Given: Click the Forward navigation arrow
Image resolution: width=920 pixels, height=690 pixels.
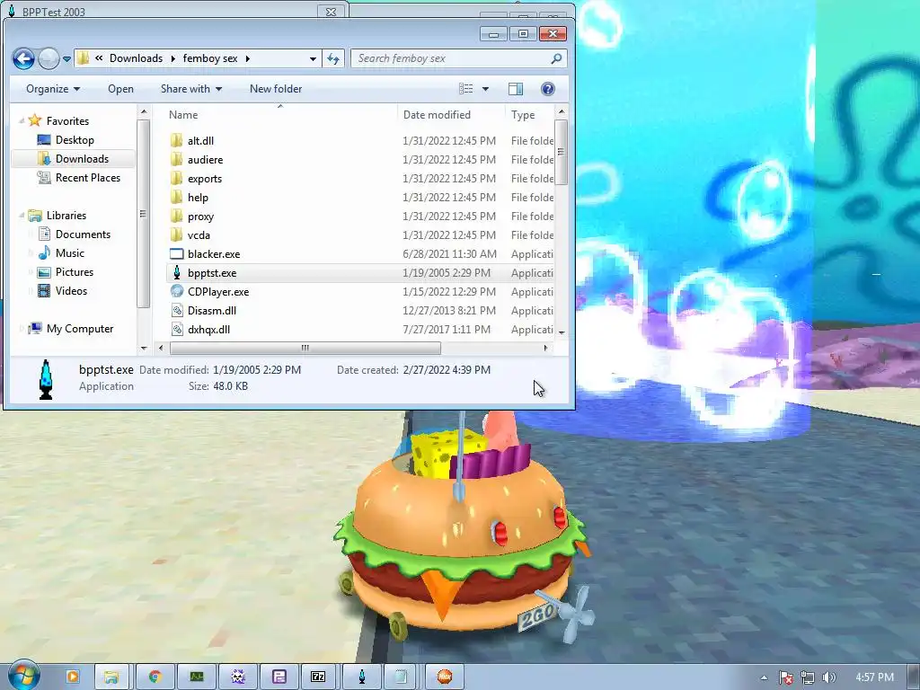Looking at the screenshot, I should 49,58.
